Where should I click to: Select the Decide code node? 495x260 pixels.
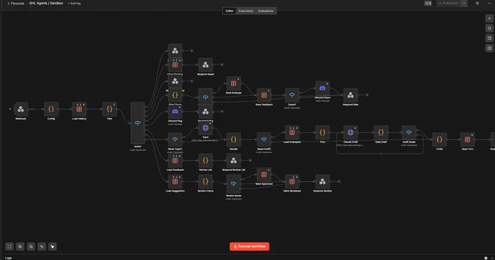pyautogui.click(x=233, y=139)
